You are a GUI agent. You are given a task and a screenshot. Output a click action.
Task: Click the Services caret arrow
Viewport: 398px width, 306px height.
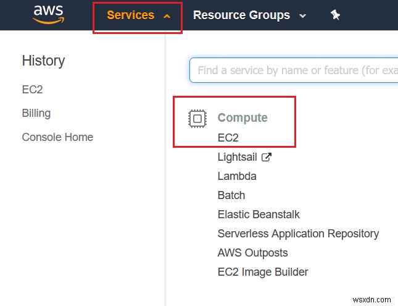click(167, 16)
